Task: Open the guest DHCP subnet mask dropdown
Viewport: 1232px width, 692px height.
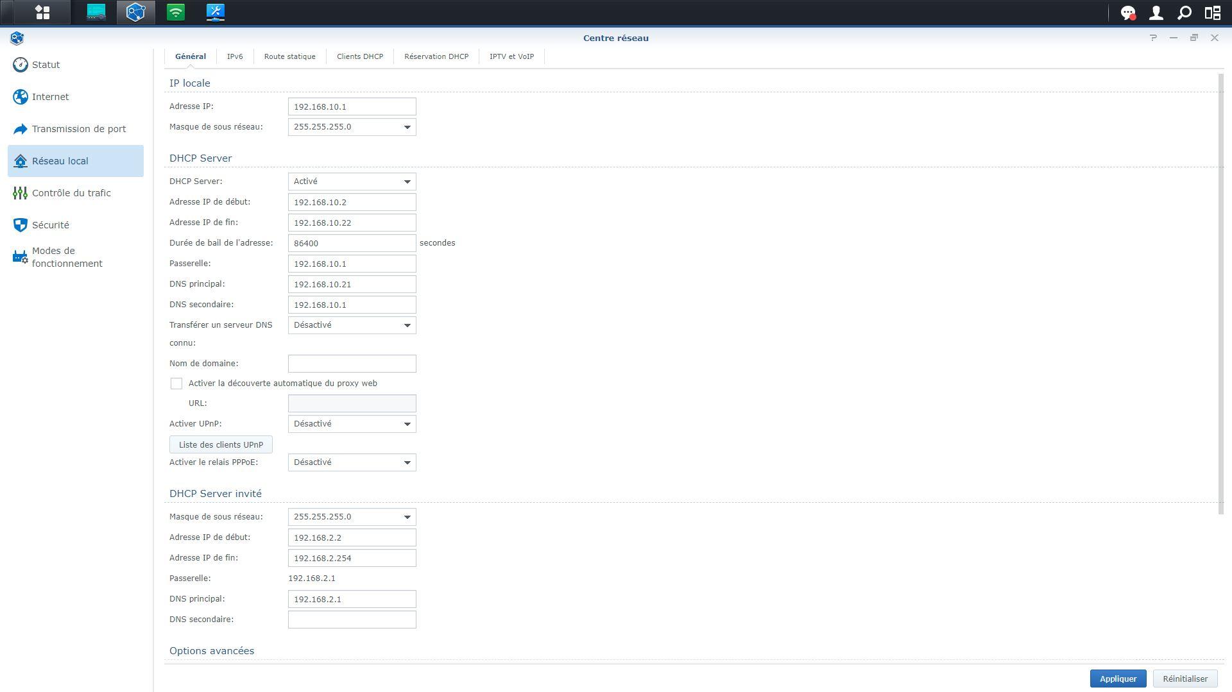Action: tap(352, 517)
